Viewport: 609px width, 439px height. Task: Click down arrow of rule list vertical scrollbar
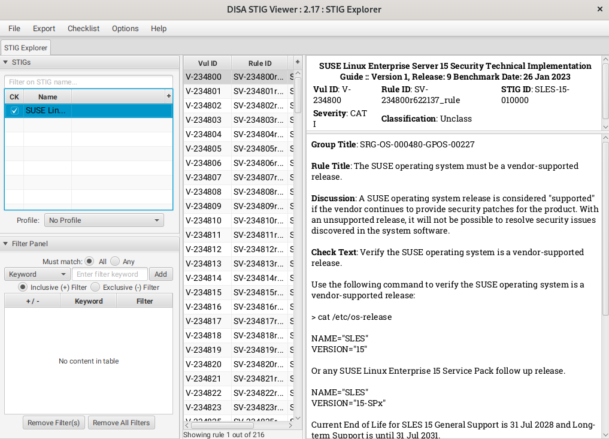(x=298, y=417)
